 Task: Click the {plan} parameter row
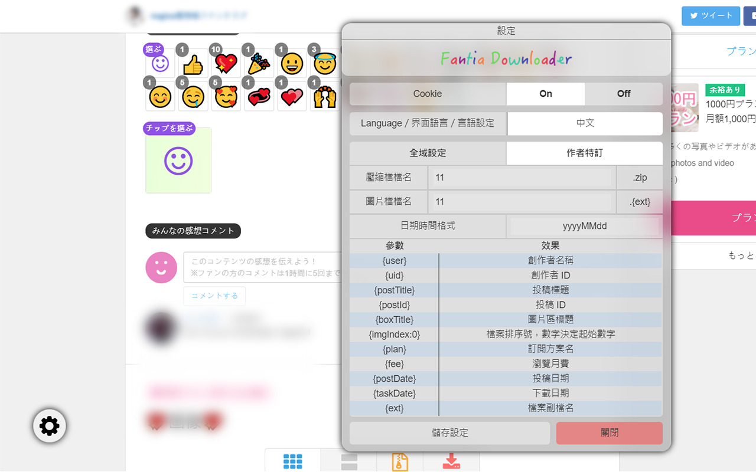pos(506,349)
